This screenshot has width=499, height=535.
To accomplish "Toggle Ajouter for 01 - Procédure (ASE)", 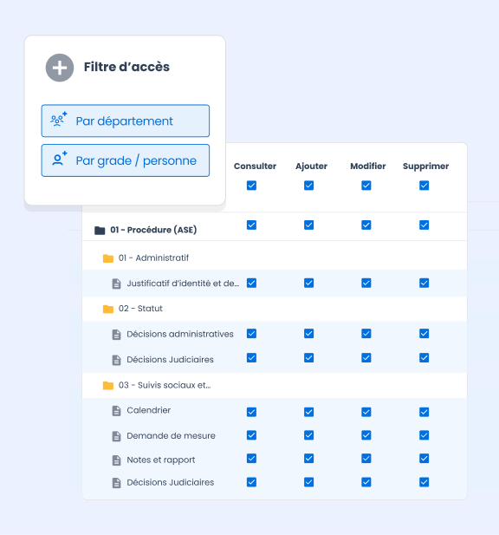I will (308, 225).
